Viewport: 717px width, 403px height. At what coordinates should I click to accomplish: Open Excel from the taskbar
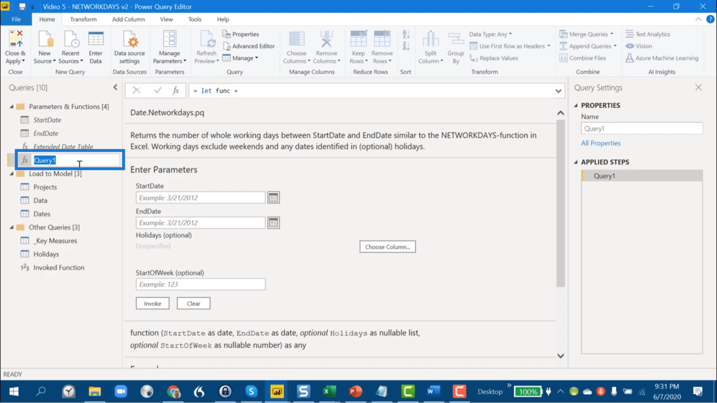[329, 391]
